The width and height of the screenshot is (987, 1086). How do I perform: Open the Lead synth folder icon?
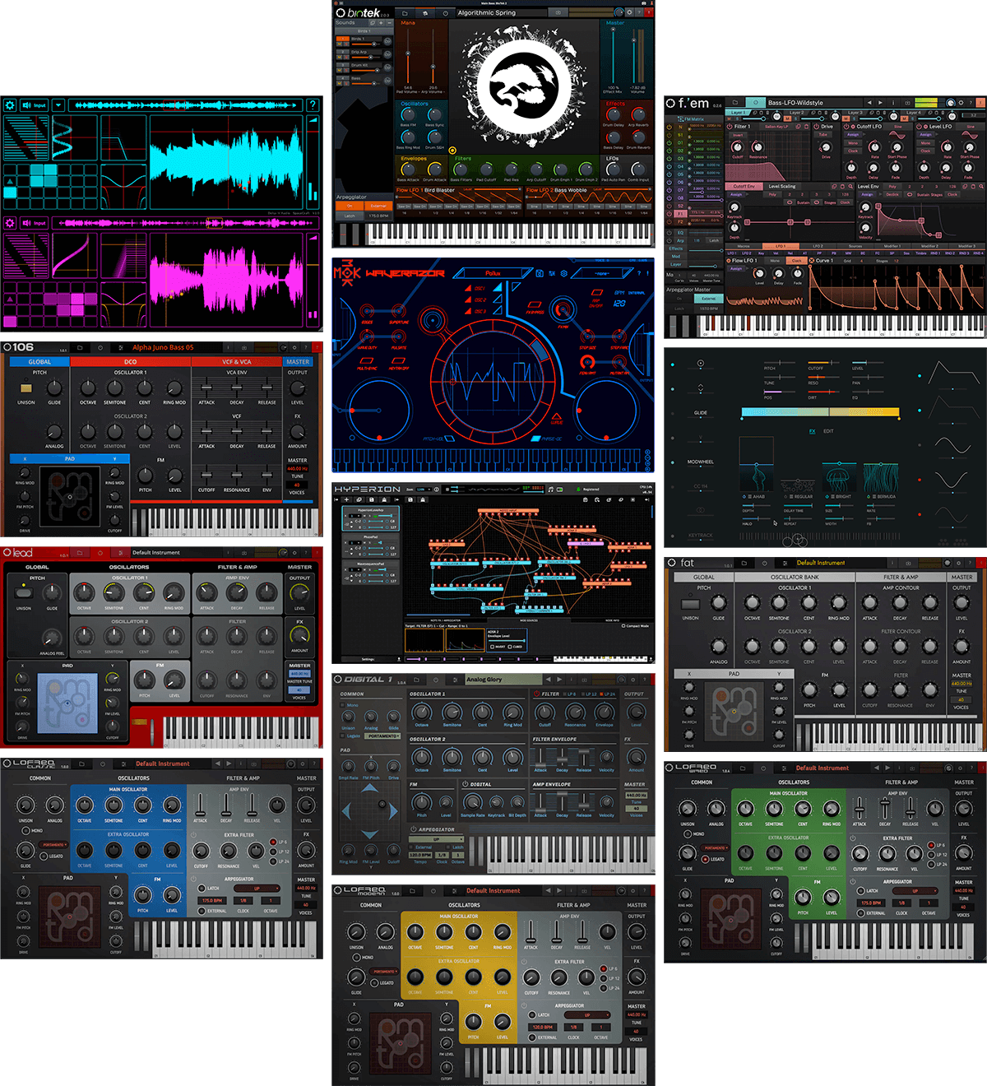(80, 553)
